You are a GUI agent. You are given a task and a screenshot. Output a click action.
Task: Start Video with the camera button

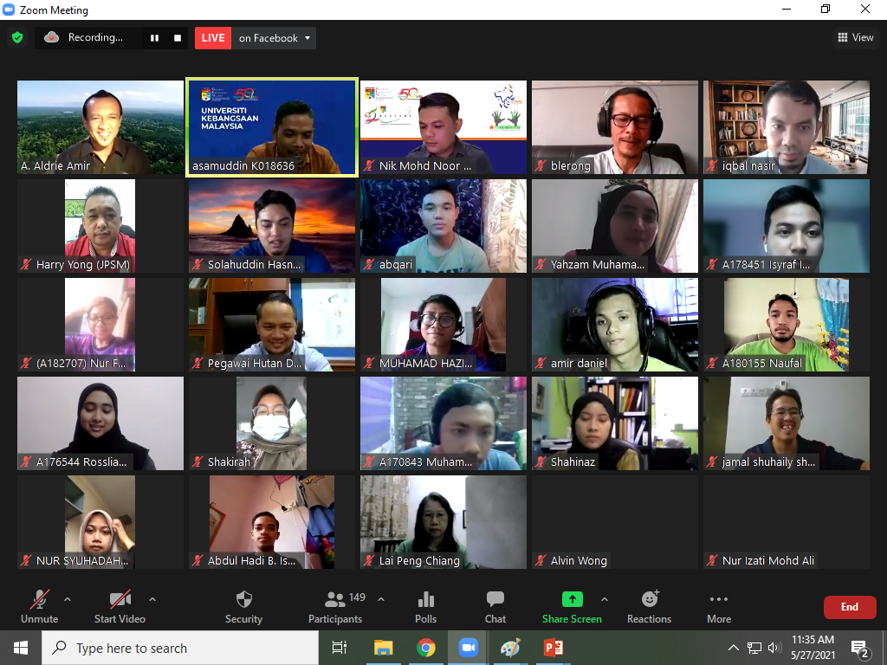point(120,599)
